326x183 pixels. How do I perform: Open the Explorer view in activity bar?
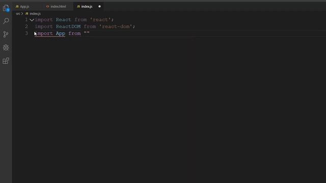pos(6,8)
